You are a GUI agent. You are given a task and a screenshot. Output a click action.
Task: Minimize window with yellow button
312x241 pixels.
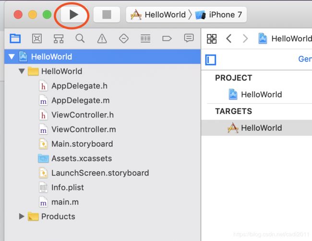[33, 14]
